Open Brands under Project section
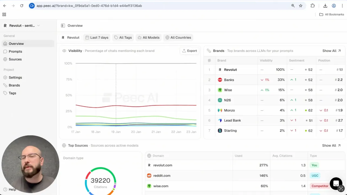This screenshot has width=347, height=195. 14,85
